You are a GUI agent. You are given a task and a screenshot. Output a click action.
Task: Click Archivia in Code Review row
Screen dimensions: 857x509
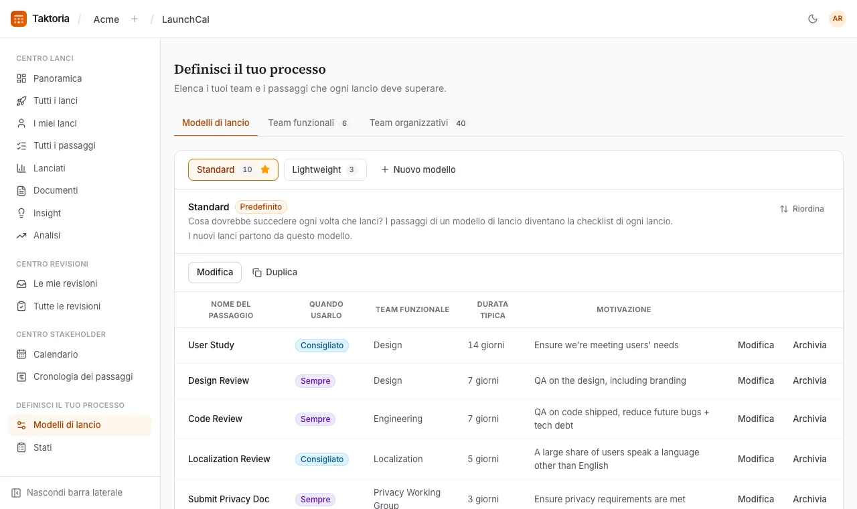click(809, 419)
